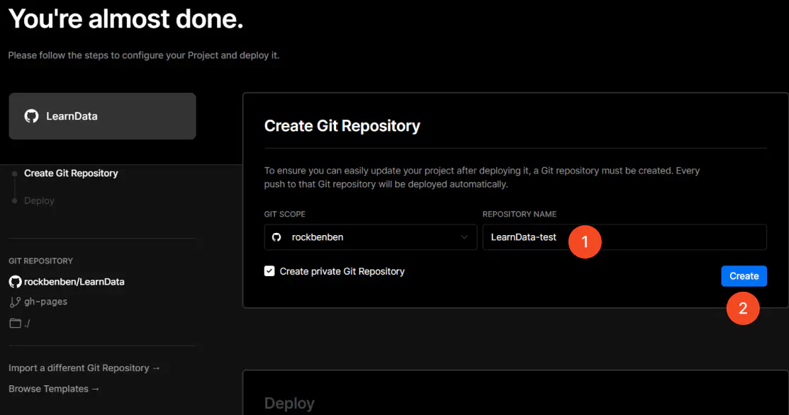Open the rockbenben Git Scope dropdown
The width and height of the screenshot is (789, 415).
click(370, 237)
